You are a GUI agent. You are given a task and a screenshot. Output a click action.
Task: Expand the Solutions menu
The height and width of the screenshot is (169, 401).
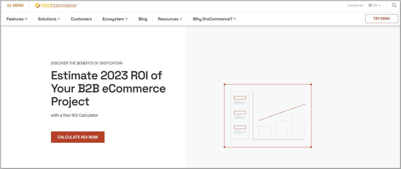tap(49, 19)
